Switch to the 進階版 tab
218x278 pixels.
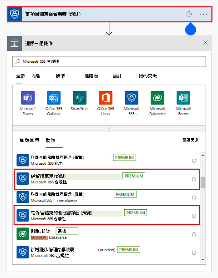click(x=91, y=76)
